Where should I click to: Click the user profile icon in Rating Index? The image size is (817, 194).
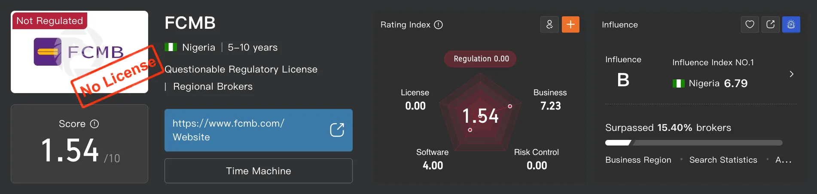point(549,24)
